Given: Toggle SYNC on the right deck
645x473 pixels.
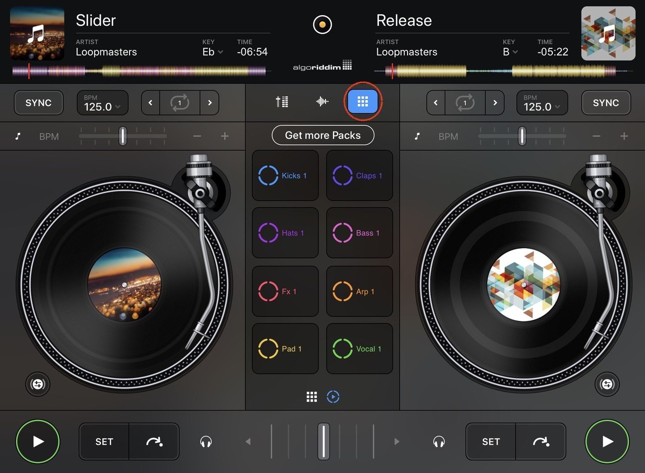Looking at the screenshot, I should pos(606,103).
